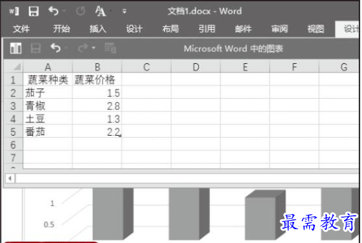
Task: Click the value cell 2.8
Action: (x=97, y=106)
